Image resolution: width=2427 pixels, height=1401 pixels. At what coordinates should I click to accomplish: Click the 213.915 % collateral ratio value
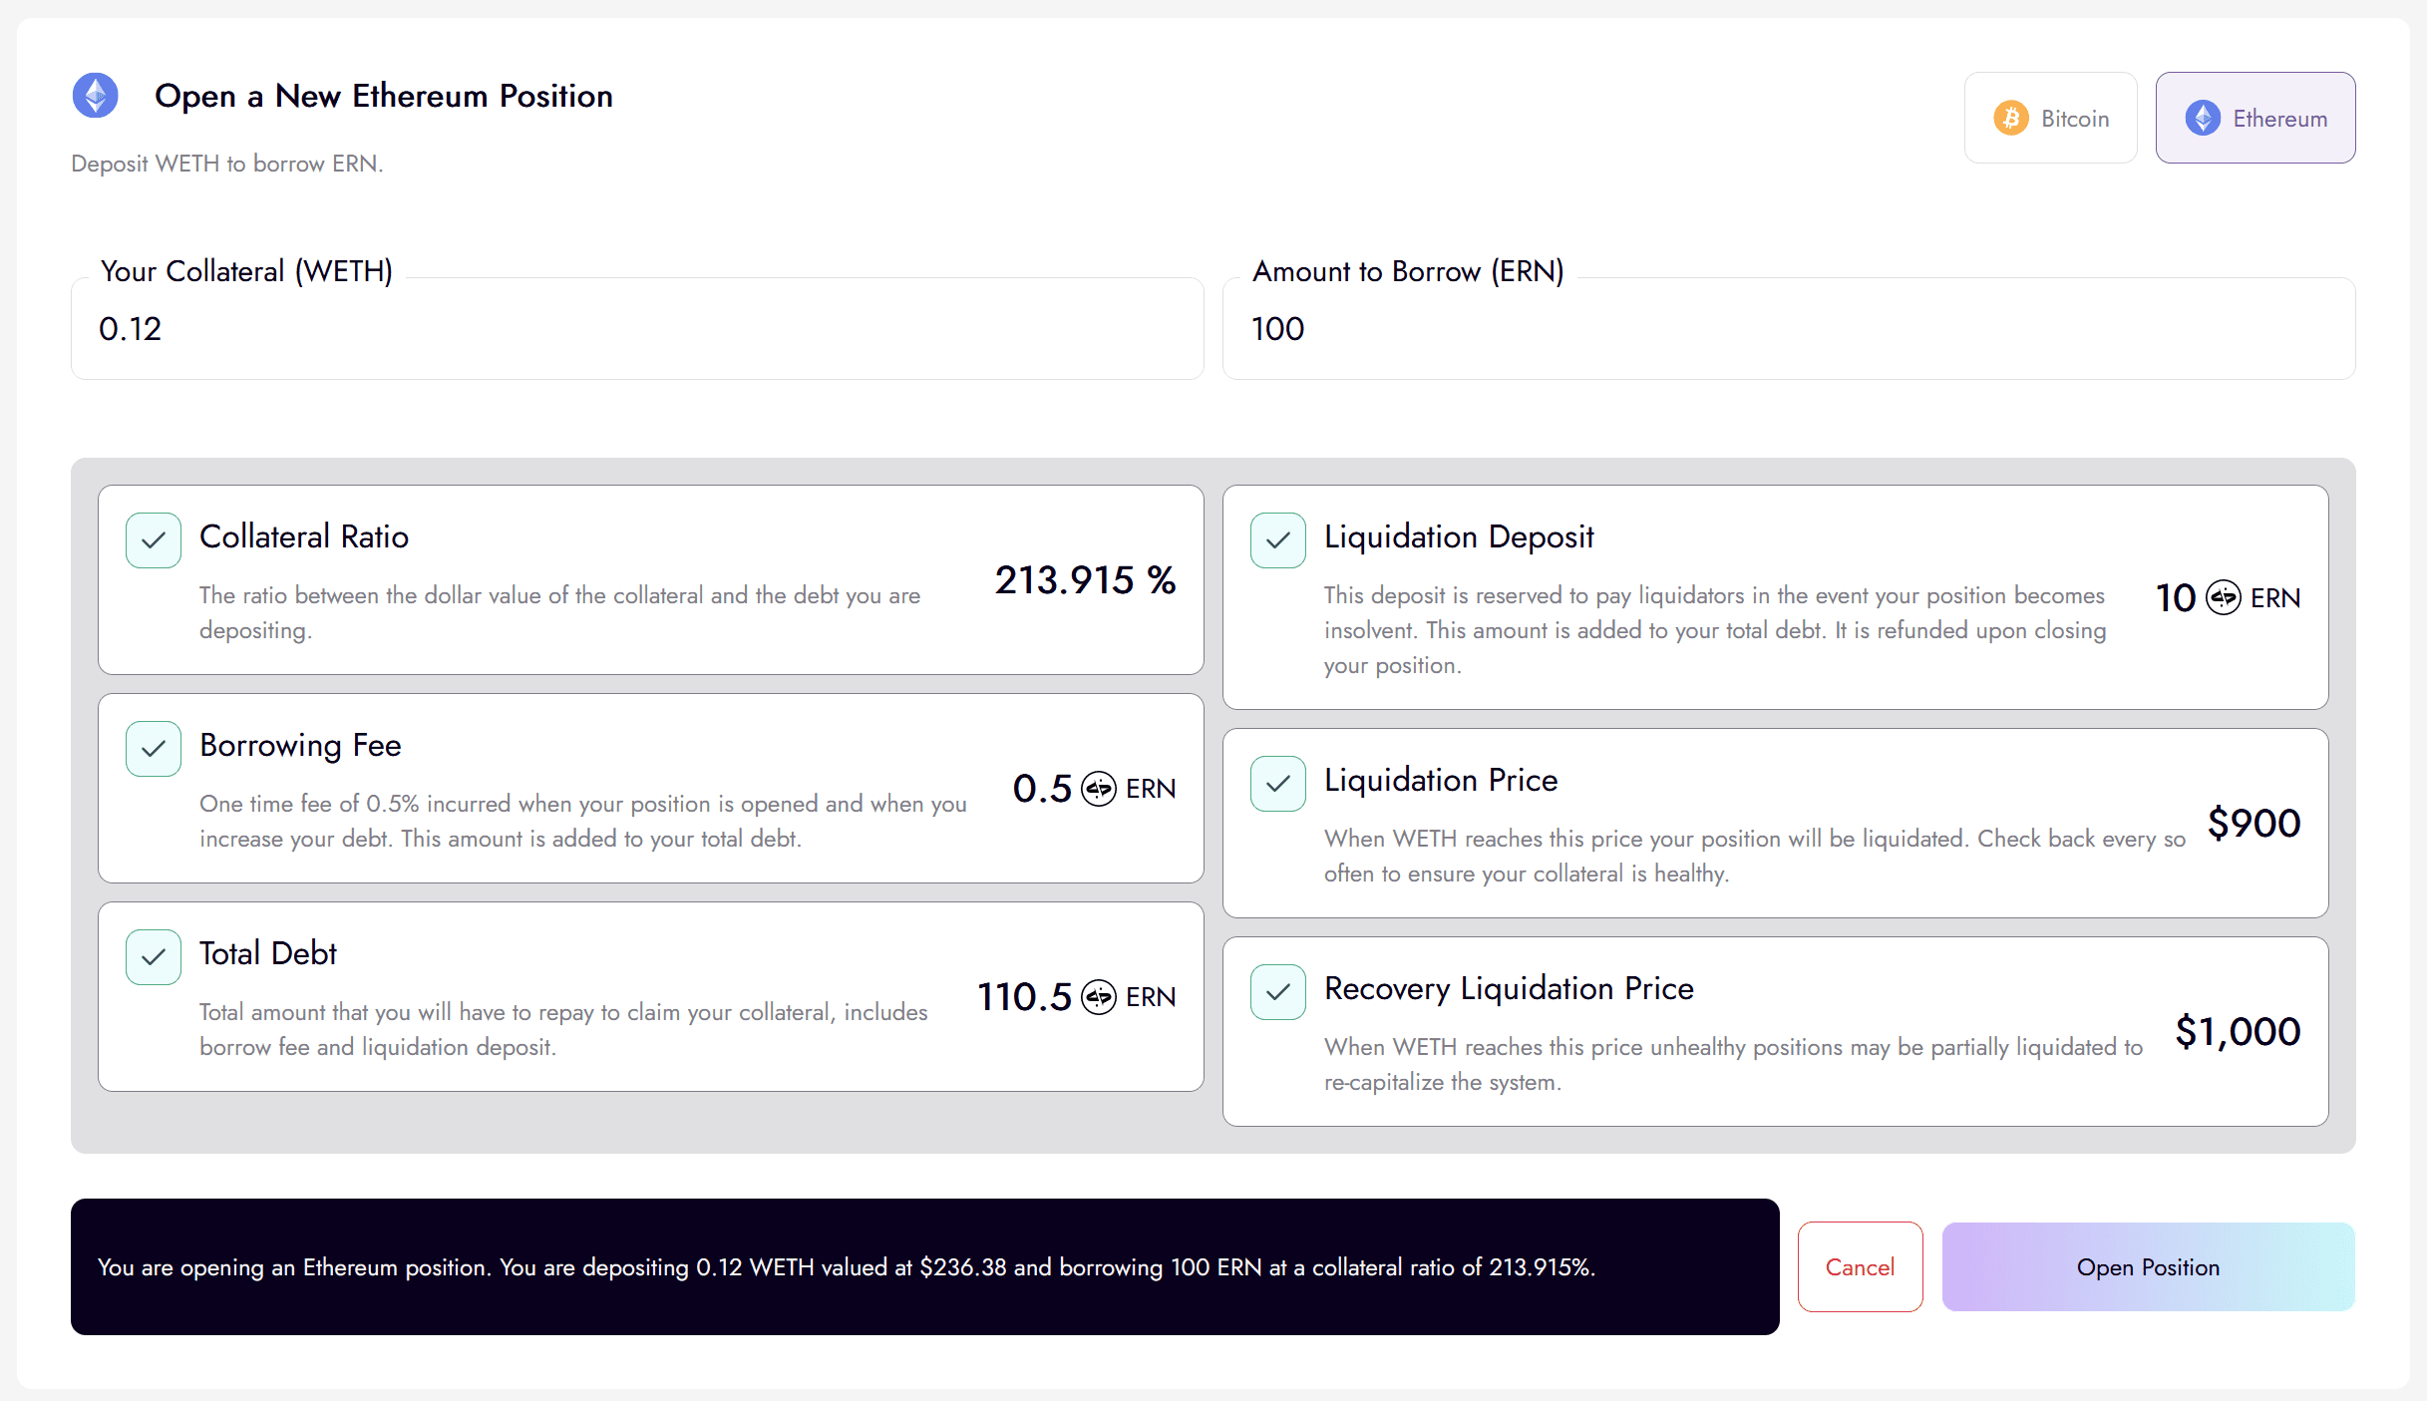(1085, 580)
